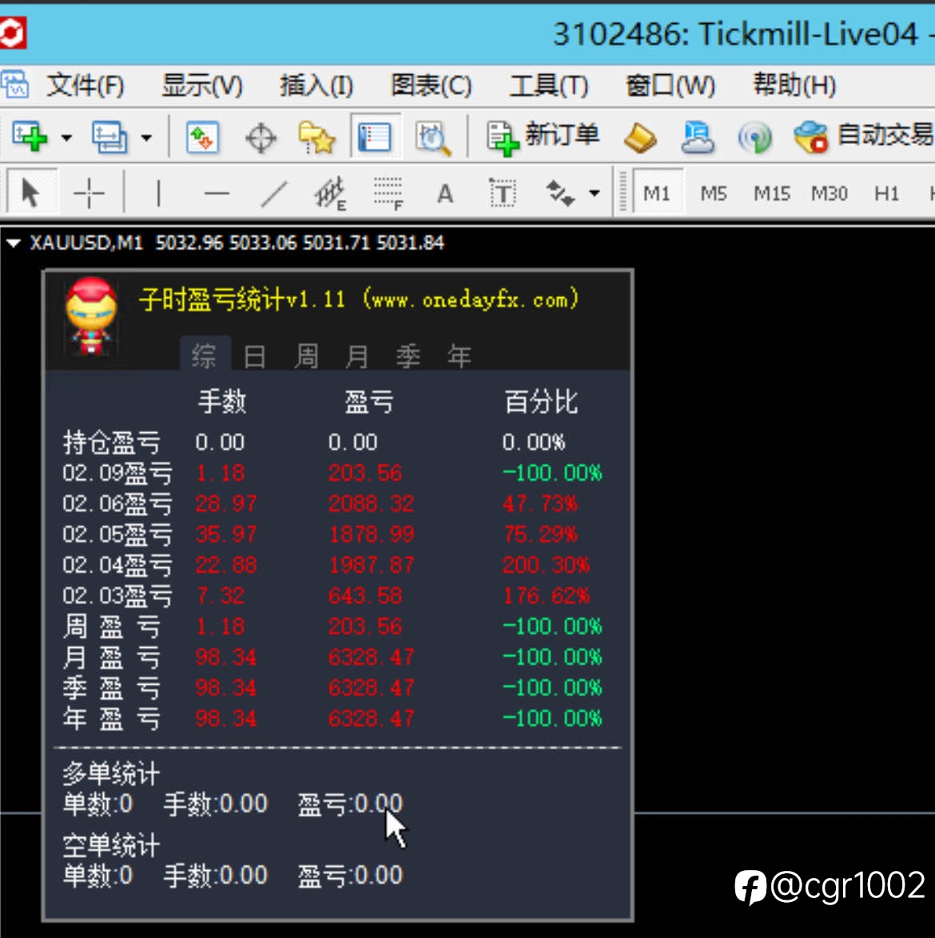Click the 多单统计 heading
The height and width of the screenshot is (938, 935).
click(x=111, y=774)
